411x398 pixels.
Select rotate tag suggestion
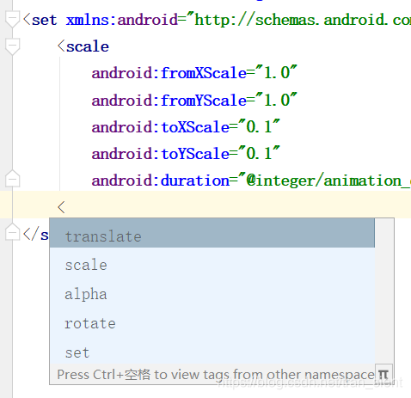212,323
